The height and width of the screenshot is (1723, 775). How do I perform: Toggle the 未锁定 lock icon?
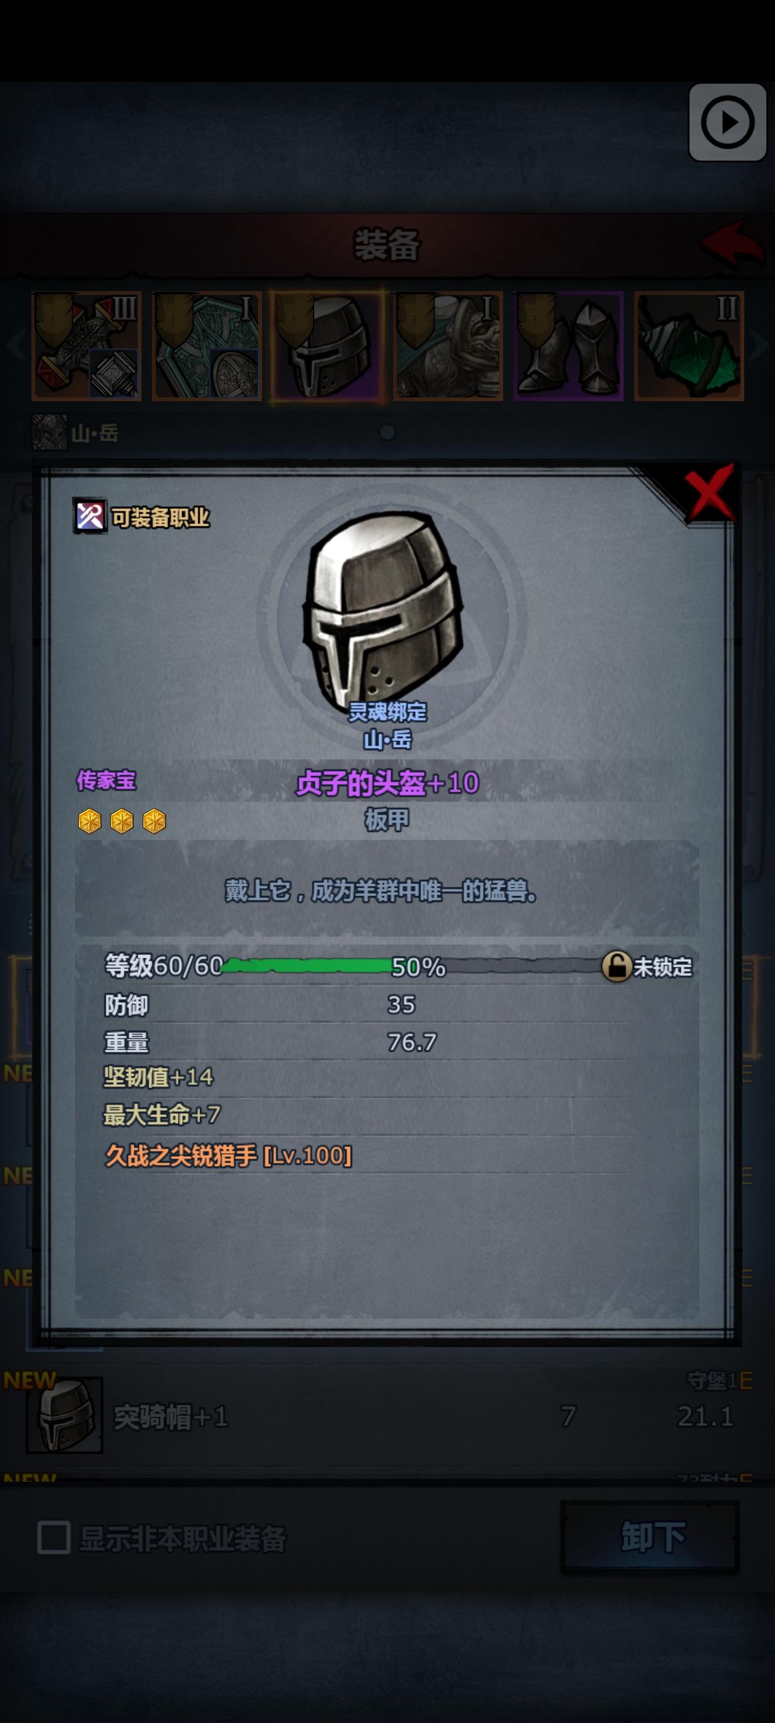tap(616, 967)
